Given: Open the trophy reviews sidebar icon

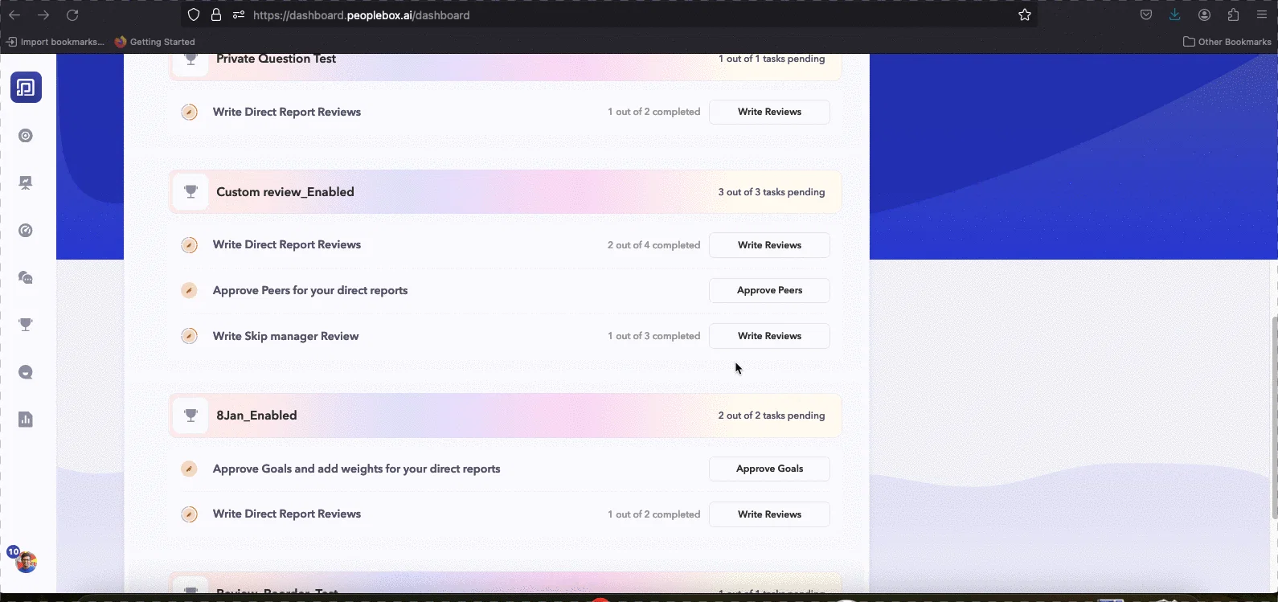Looking at the screenshot, I should tap(26, 325).
